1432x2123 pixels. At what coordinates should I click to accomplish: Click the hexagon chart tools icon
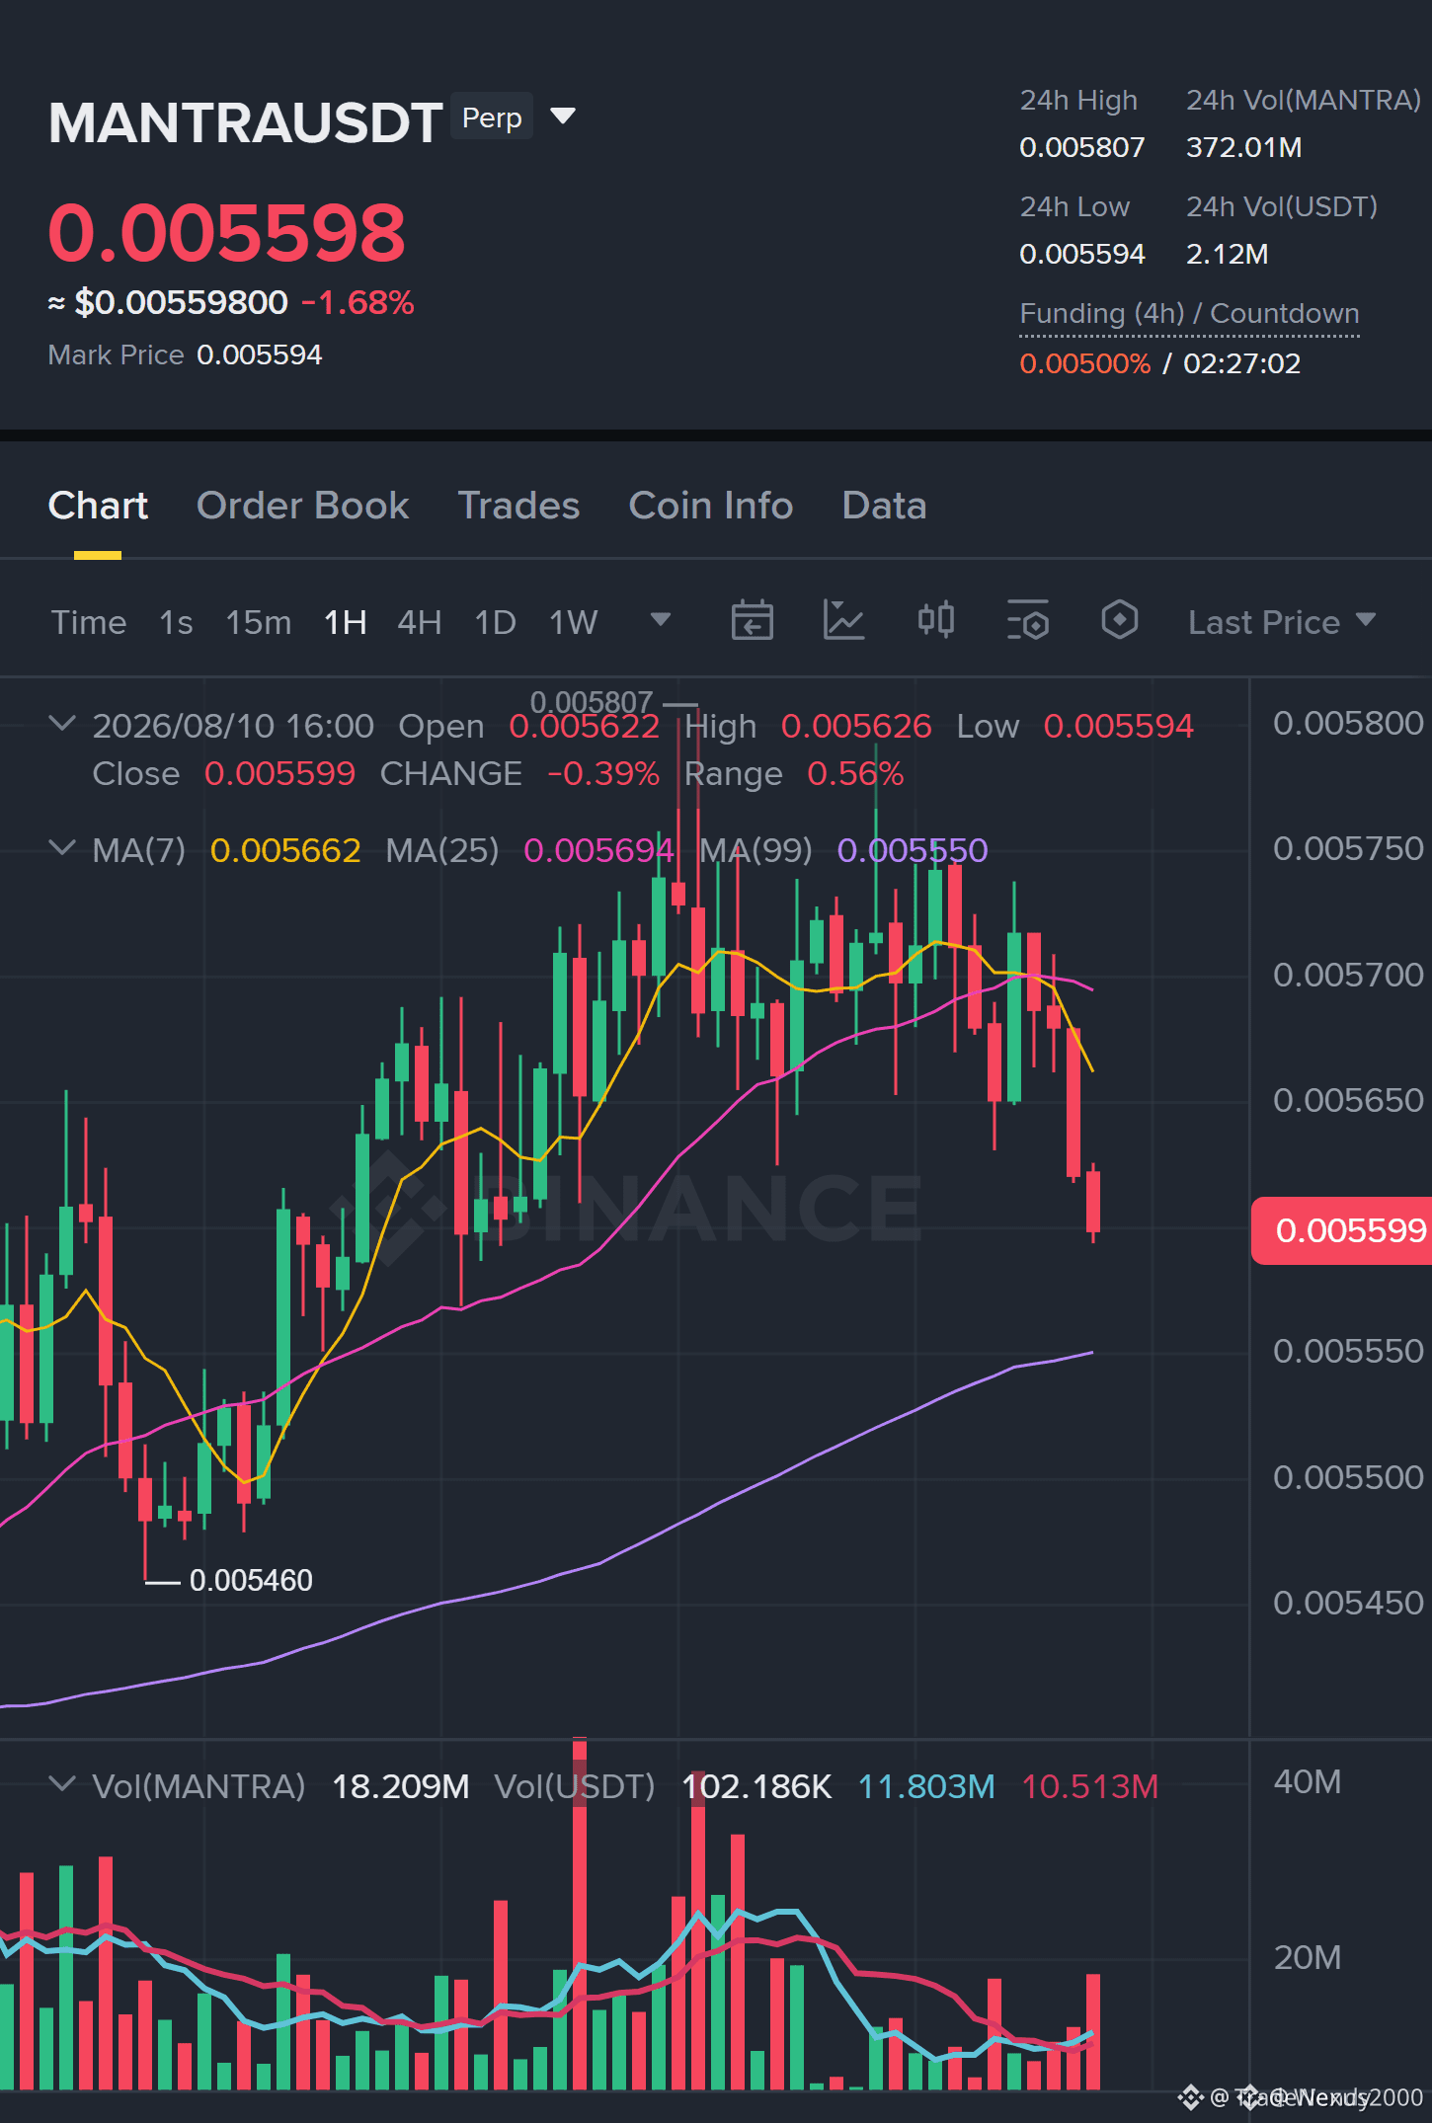(x=1120, y=620)
